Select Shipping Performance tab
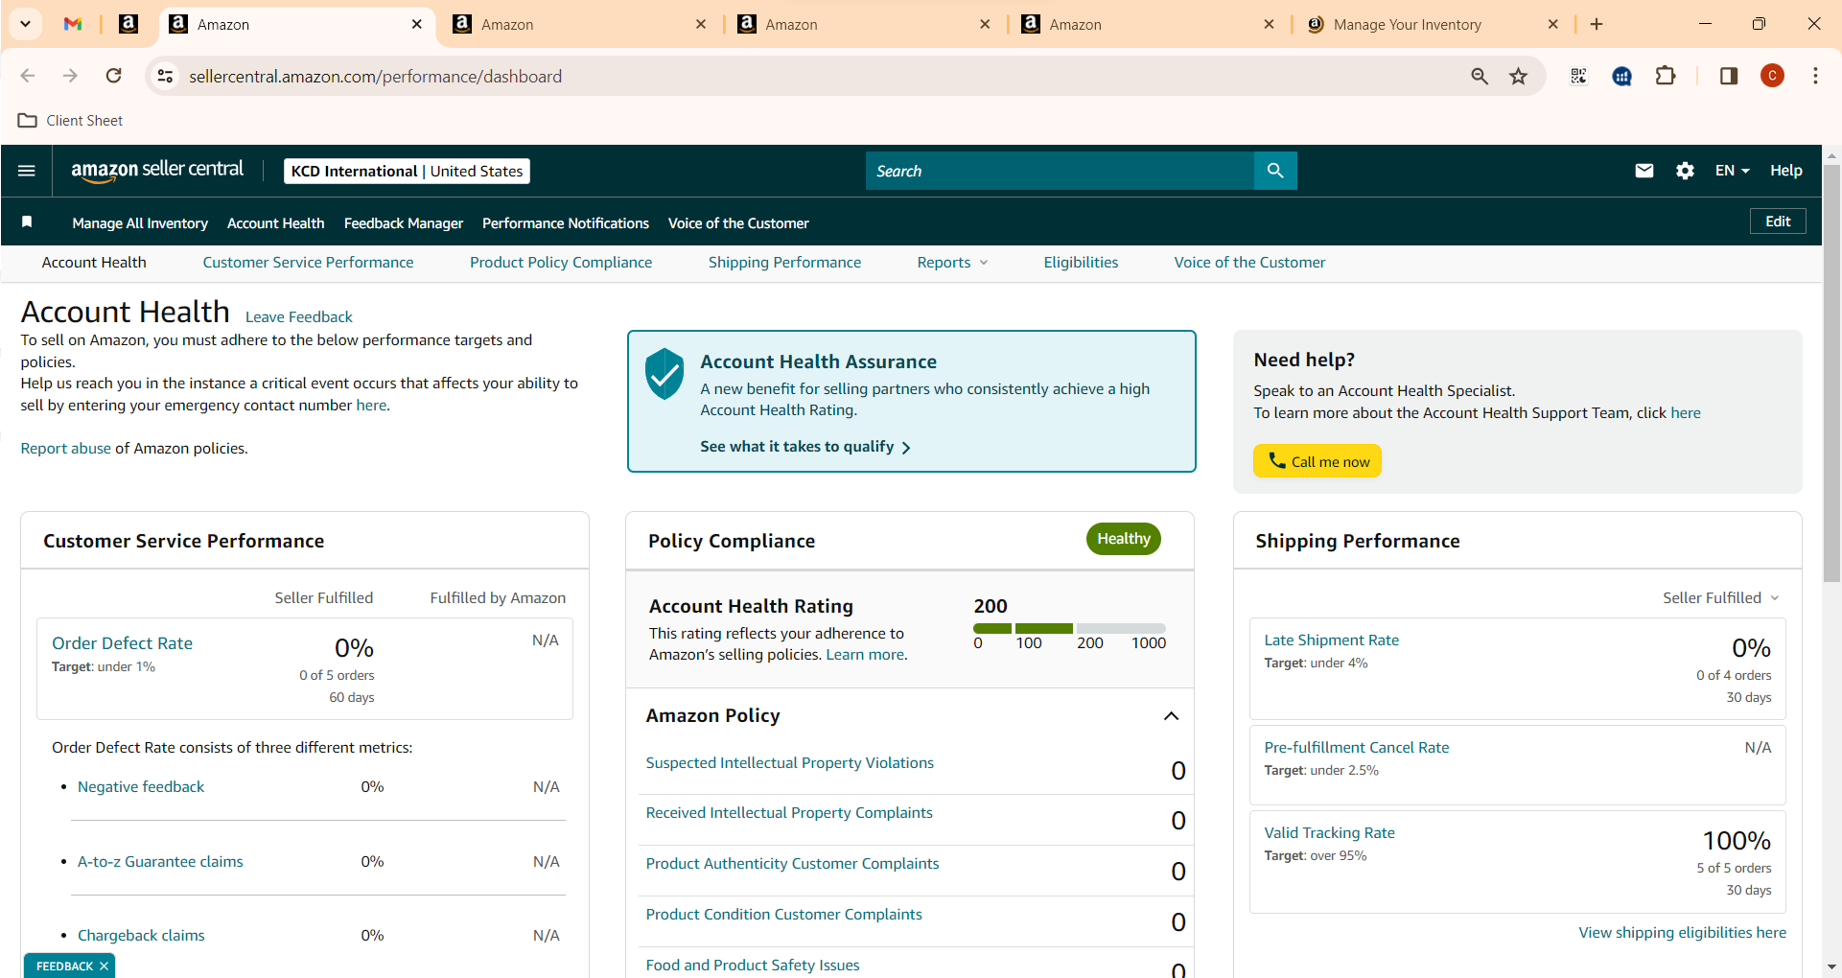 click(784, 262)
